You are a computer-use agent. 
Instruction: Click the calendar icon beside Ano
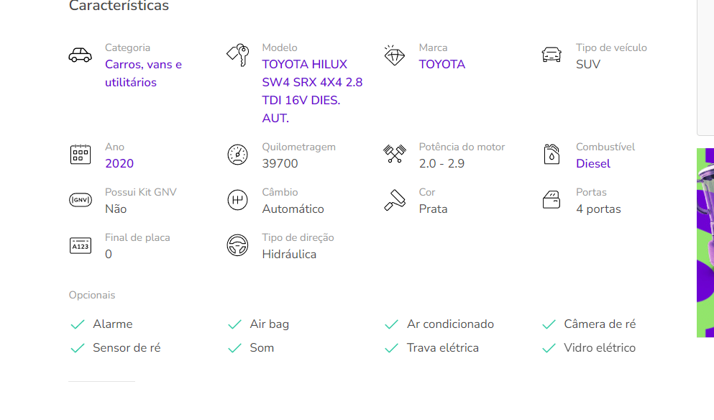pos(80,155)
